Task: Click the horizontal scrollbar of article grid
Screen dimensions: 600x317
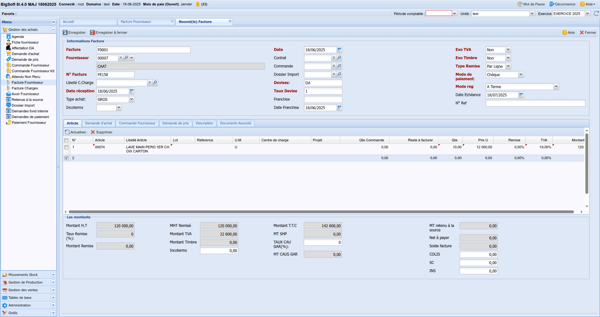Action: tap(321, 212)
